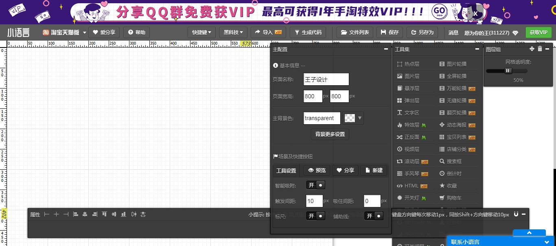Select the 动态海报 dynamic poster tool
Viewport: 556px width, 246px height.
pyautogui.click(x=457, y=125)
